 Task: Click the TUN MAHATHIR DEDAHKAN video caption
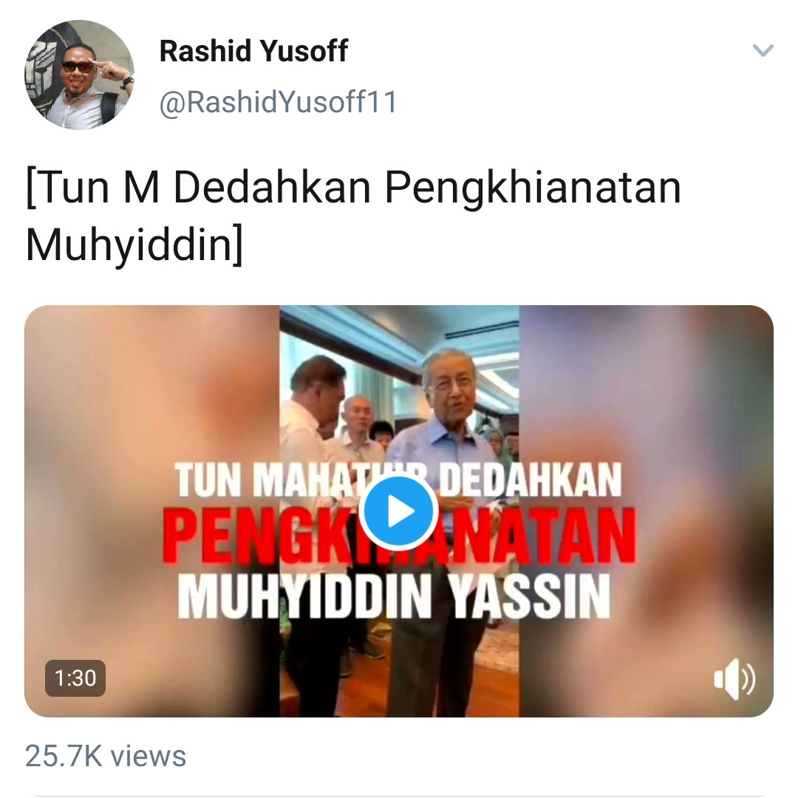tap(398, 480)
